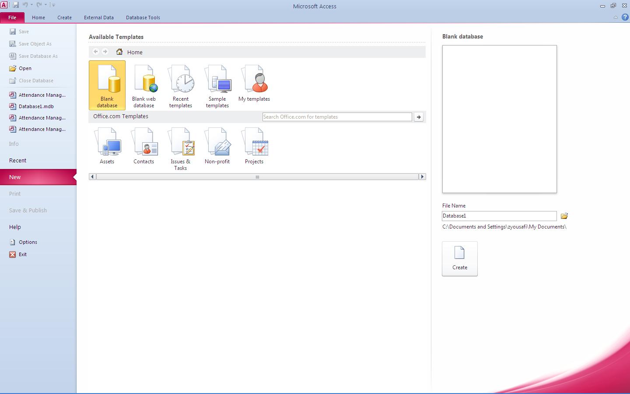630x394 pixels.
Task: Open the Projects templates category
Action: pos(254,146)
